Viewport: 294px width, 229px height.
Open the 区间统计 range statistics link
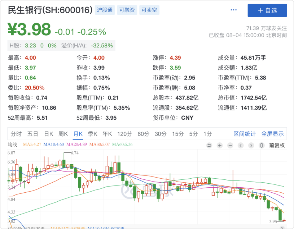point(245,134)
